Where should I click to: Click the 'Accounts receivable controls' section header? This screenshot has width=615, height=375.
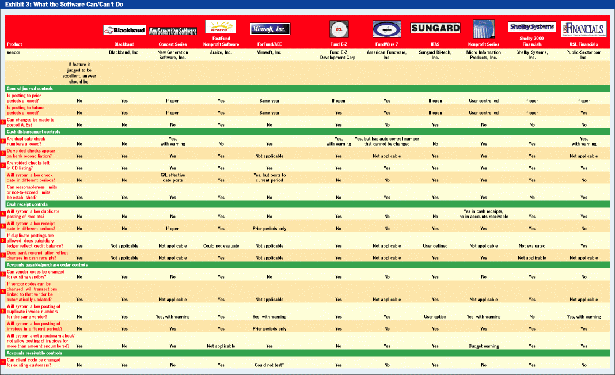pyautogui.click(x=34, y=353)
